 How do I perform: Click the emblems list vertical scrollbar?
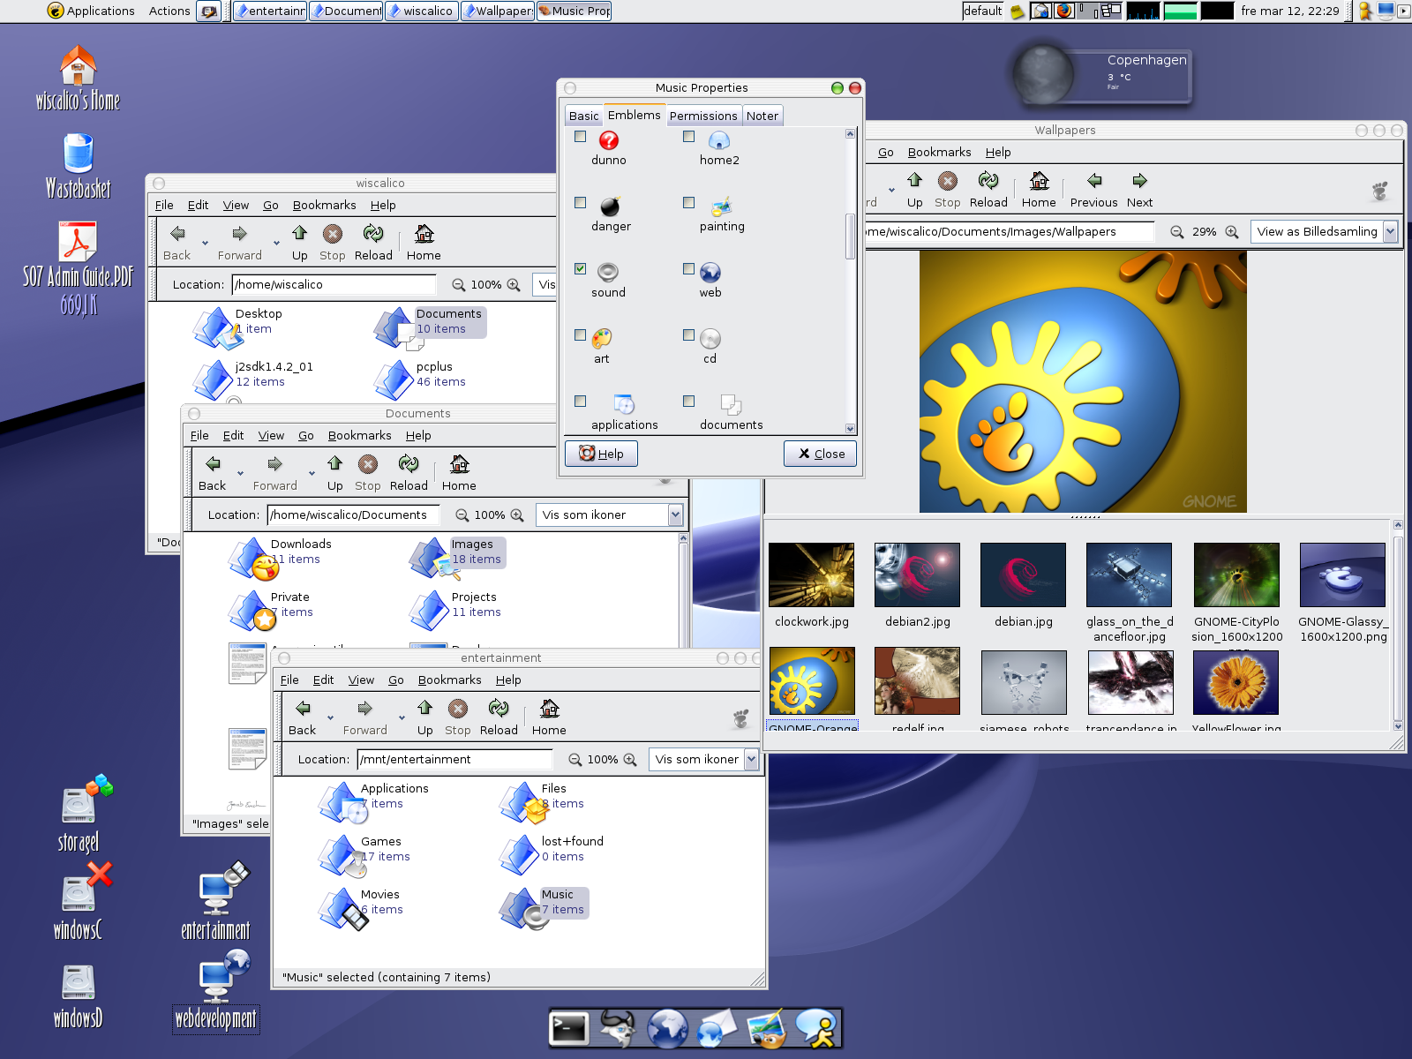click(850, 282)
